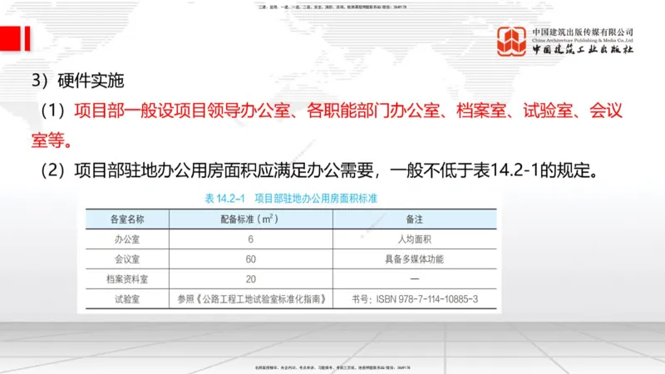Click the small watermark text at top center

(332, 6)
